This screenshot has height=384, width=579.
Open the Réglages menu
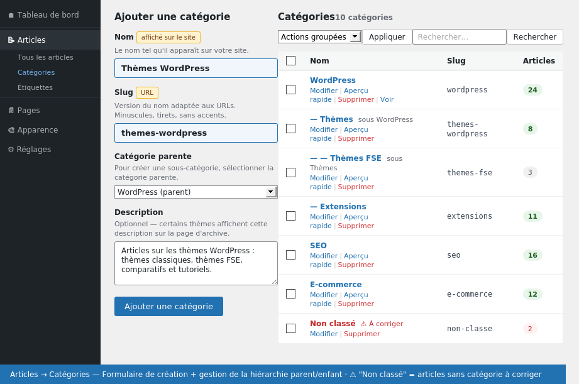50,150
